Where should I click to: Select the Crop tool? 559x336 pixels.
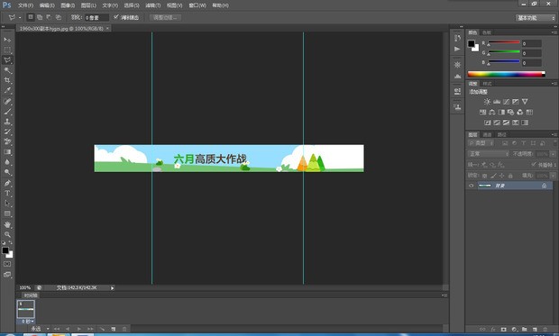click(x=7, y=80)
